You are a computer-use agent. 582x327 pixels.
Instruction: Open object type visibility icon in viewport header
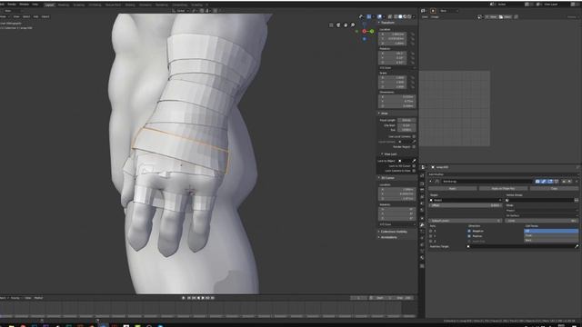361,16
